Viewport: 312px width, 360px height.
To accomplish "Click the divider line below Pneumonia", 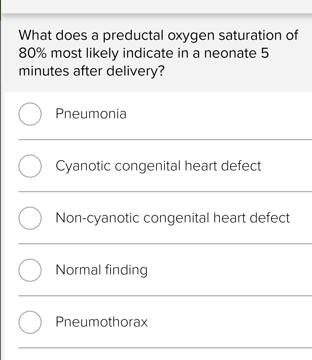I will [165, 140].
